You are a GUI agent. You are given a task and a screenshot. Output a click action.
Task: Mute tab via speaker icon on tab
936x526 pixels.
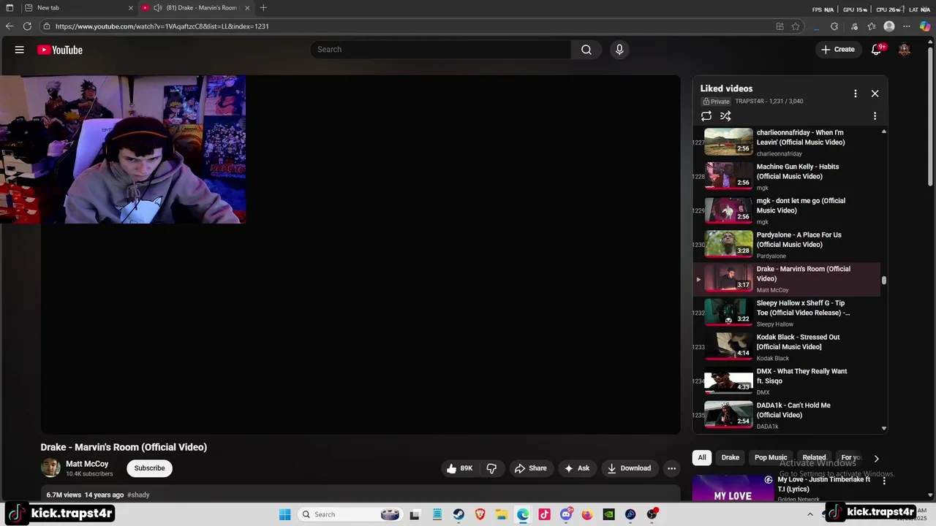coord(157,8)
